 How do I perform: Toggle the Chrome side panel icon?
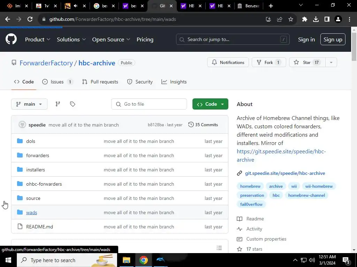click(x=327, y=19)
